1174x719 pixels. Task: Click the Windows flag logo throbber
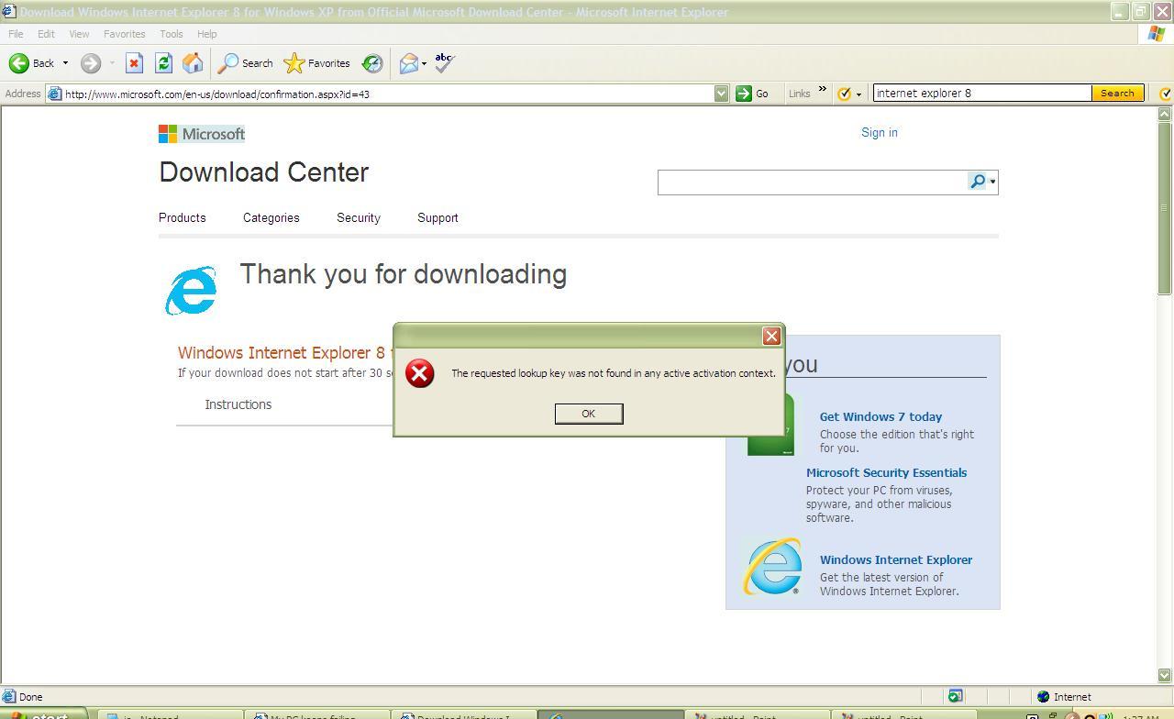(1157, 34)
